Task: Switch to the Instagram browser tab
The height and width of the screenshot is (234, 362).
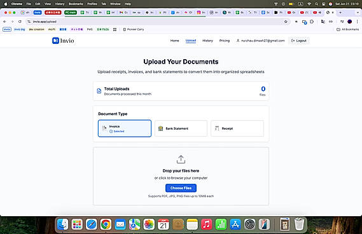Action: pyautogui.click(x=201, y=13)
